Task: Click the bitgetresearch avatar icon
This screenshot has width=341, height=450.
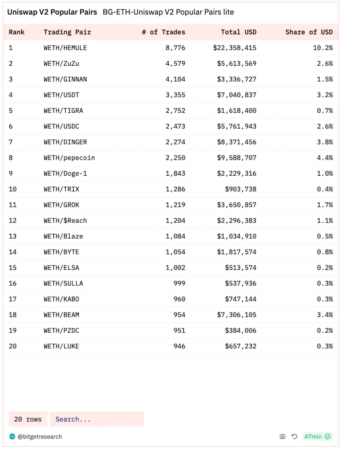Action: coord(12,437)
